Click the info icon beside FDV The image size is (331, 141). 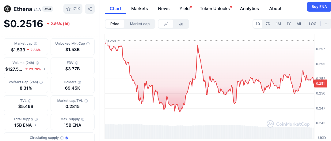pos(77,63)
